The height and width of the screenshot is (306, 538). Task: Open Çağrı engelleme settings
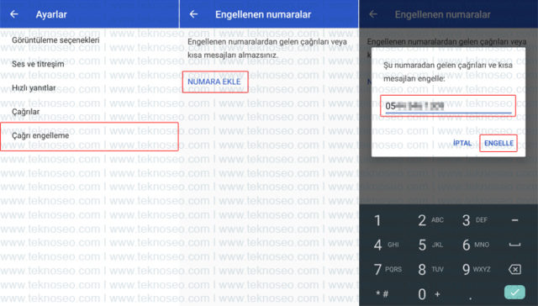tap(89, 136)
